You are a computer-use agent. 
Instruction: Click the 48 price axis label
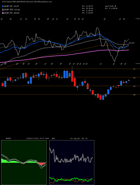click(134, 95)
